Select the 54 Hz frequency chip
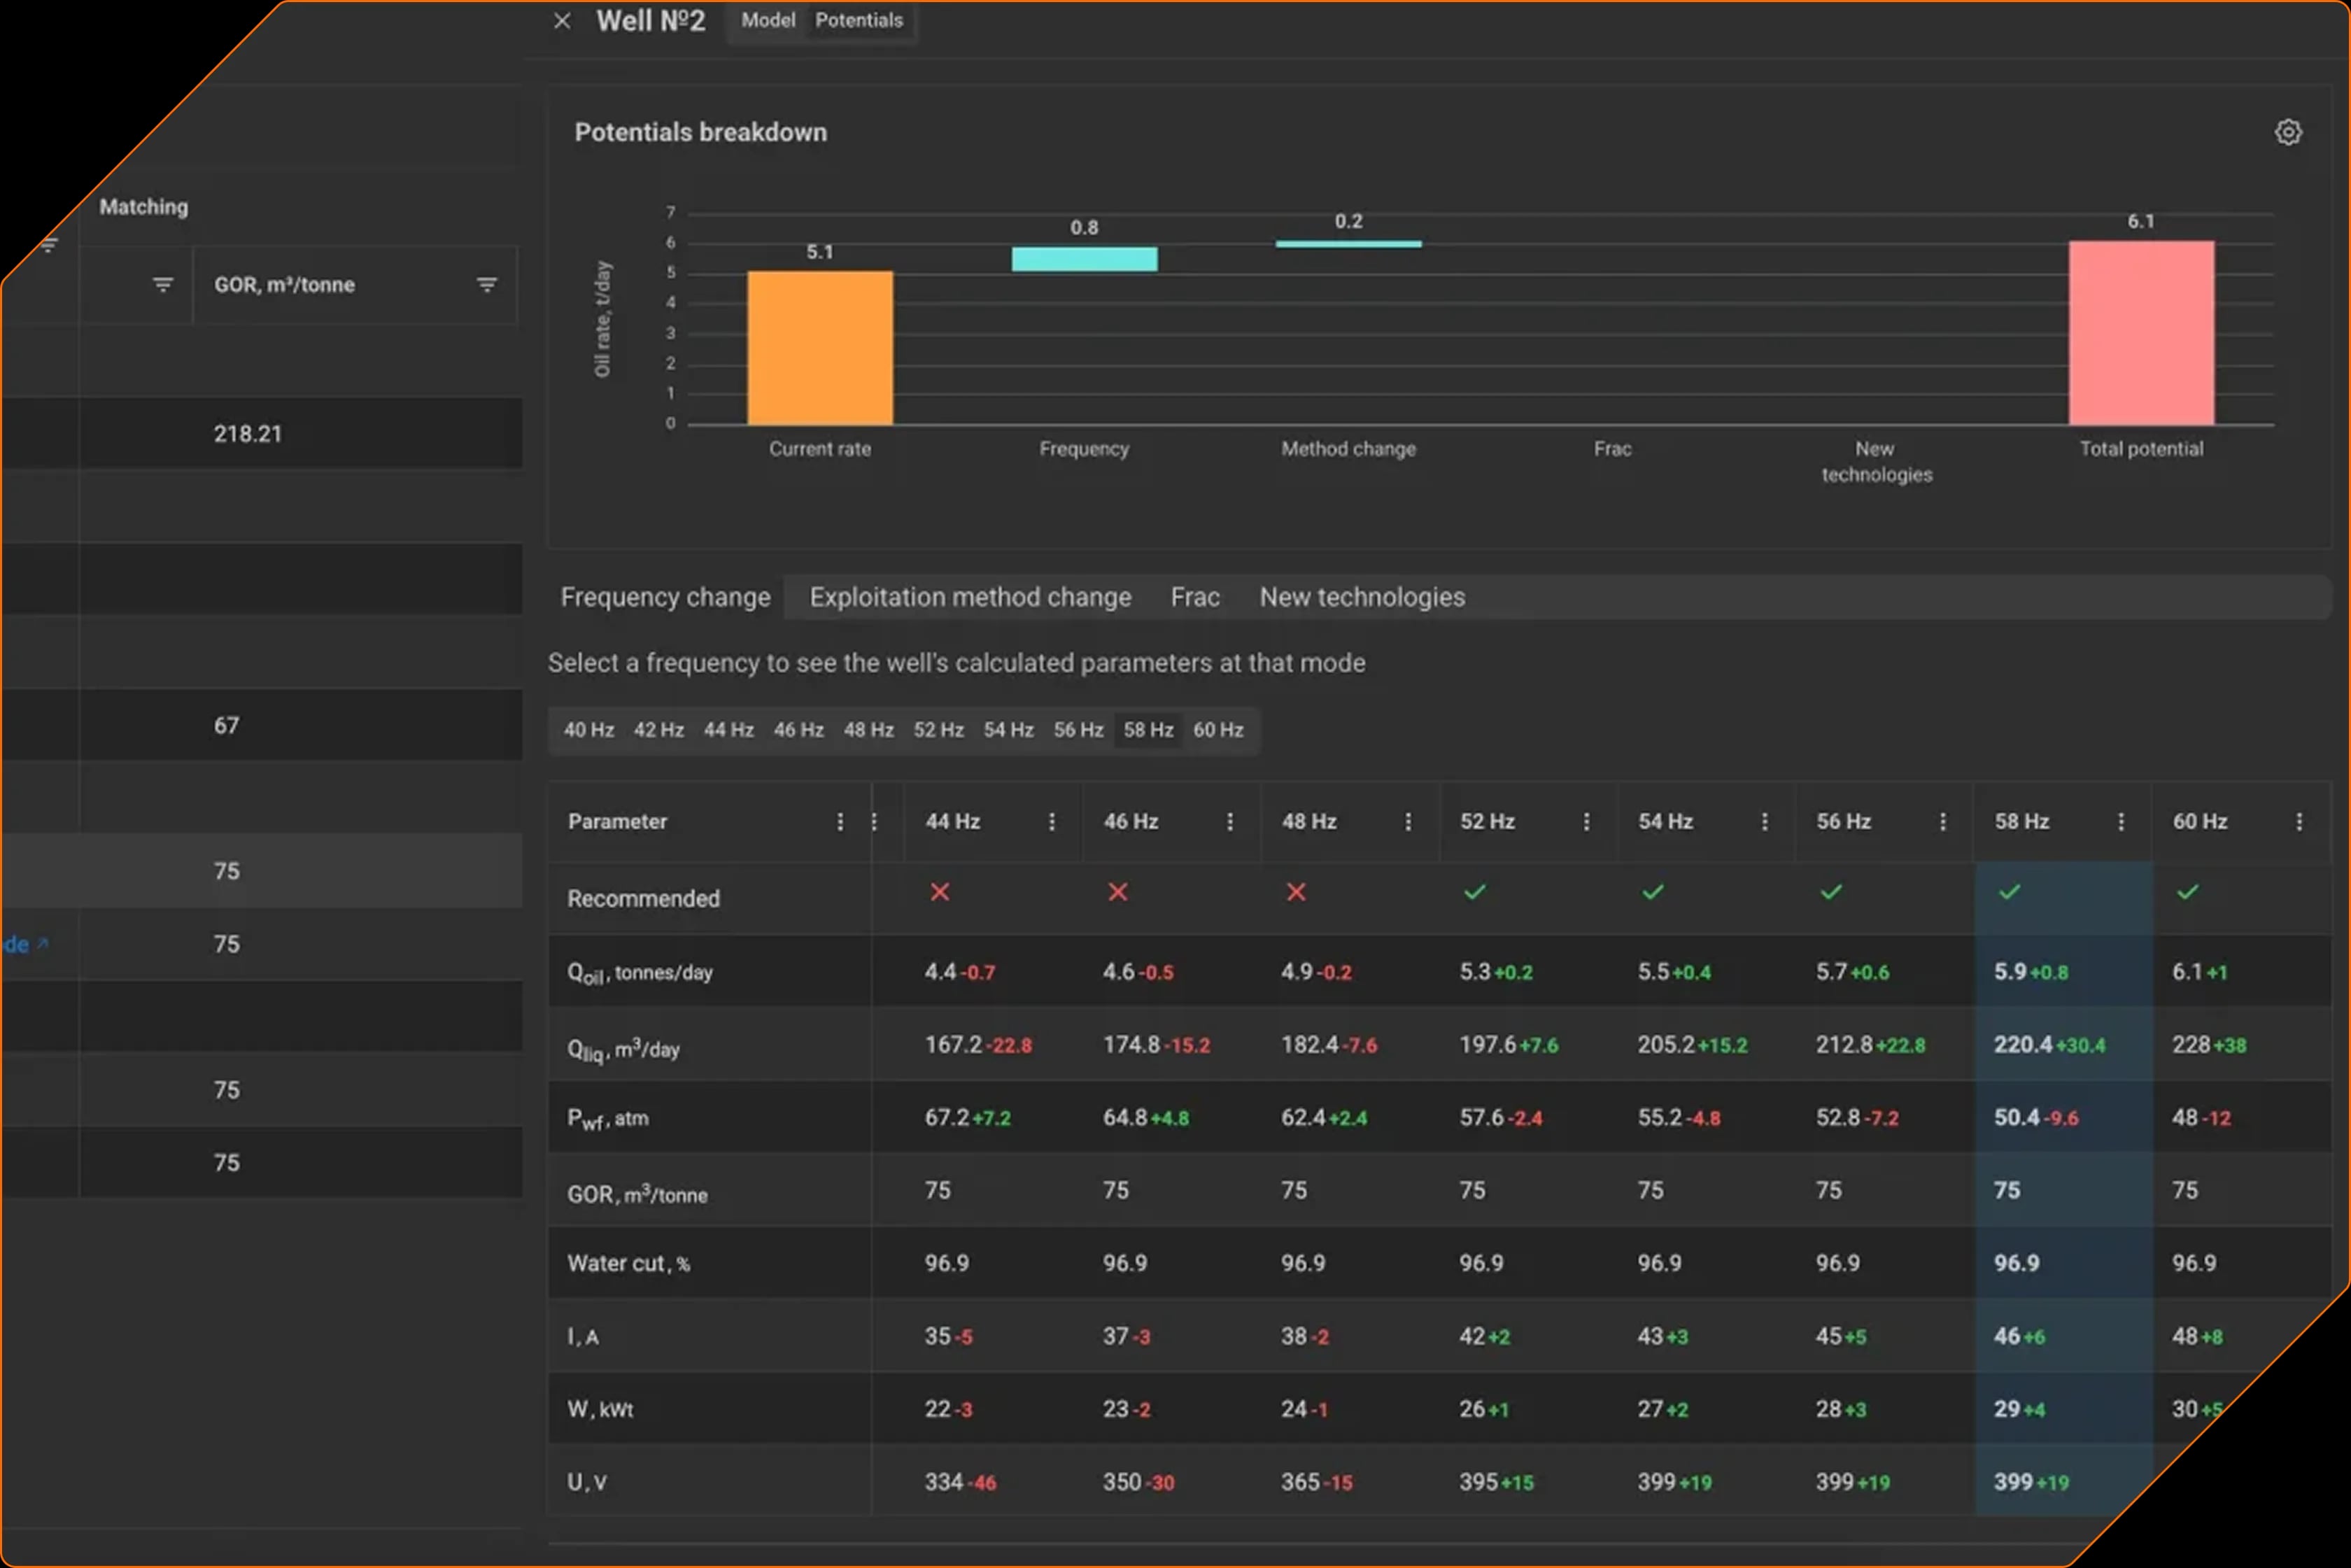Image resolution: width=2351 pixels, height=1568 pixels. tap(1009, 730)
